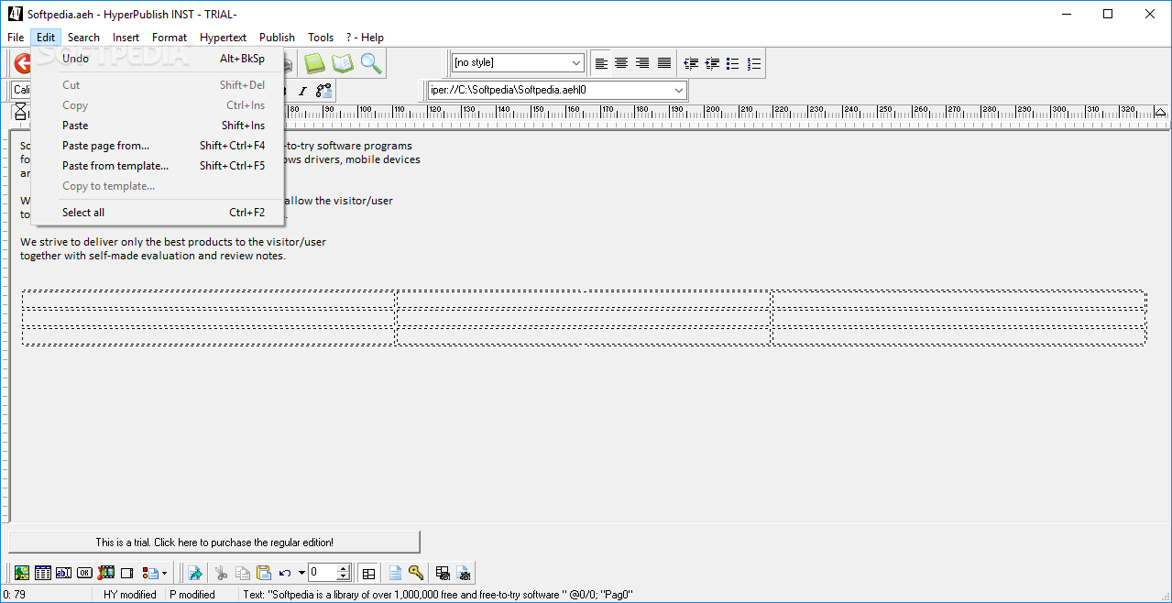Toggle numbered list
Screen dimensions: 1172x603
[x=754, y=63]
